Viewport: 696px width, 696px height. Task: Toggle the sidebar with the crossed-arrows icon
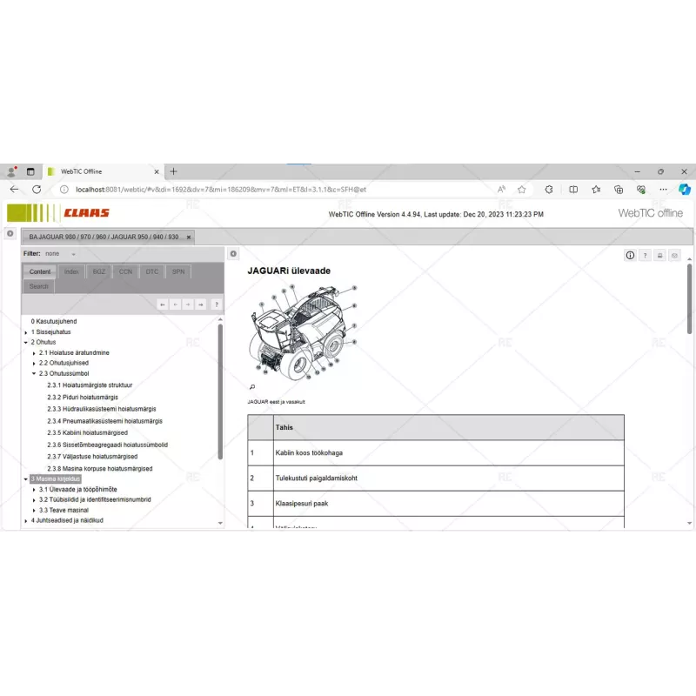[x=232, y=253]
